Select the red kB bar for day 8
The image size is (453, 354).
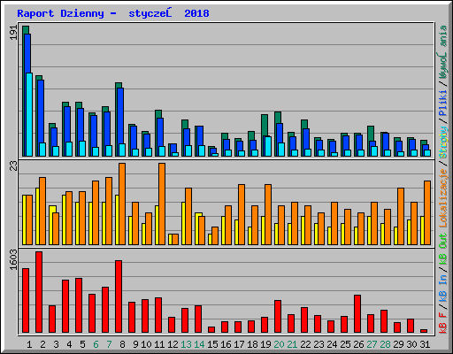tap(119, 296)
